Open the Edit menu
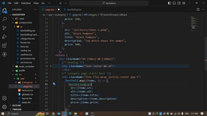This screenshot has height=116, width=207. coord(16,3)
